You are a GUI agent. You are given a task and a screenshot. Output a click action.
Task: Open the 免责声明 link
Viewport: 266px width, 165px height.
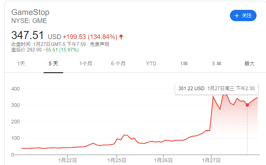[x=99, y=44]
